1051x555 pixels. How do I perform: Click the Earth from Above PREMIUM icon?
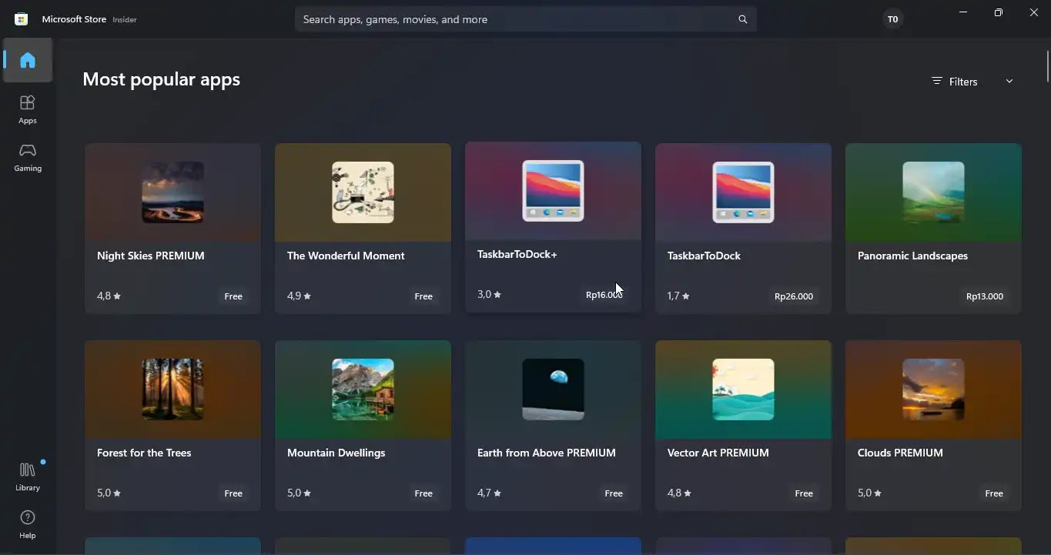553,389
